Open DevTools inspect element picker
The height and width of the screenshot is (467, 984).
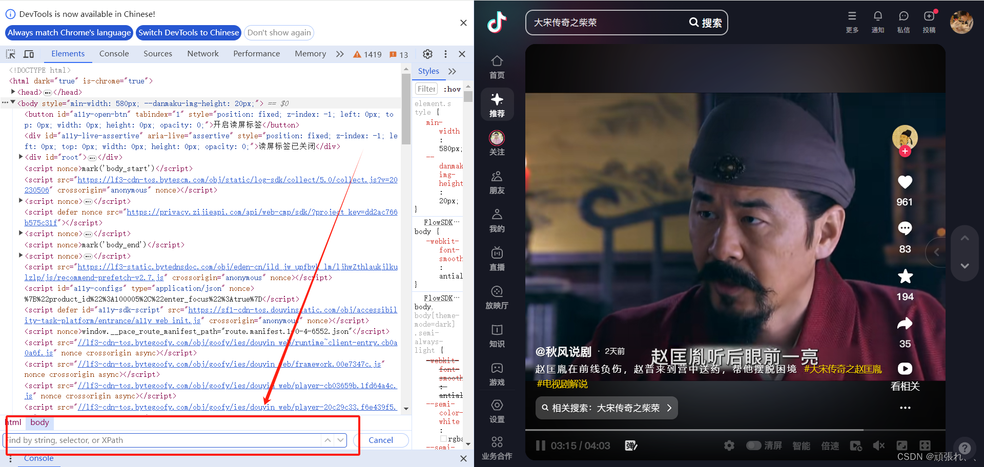point(11,54)
